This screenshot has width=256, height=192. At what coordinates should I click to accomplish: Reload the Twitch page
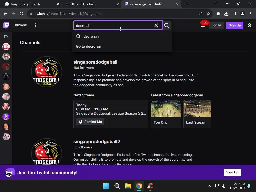(x=21, y=14)
